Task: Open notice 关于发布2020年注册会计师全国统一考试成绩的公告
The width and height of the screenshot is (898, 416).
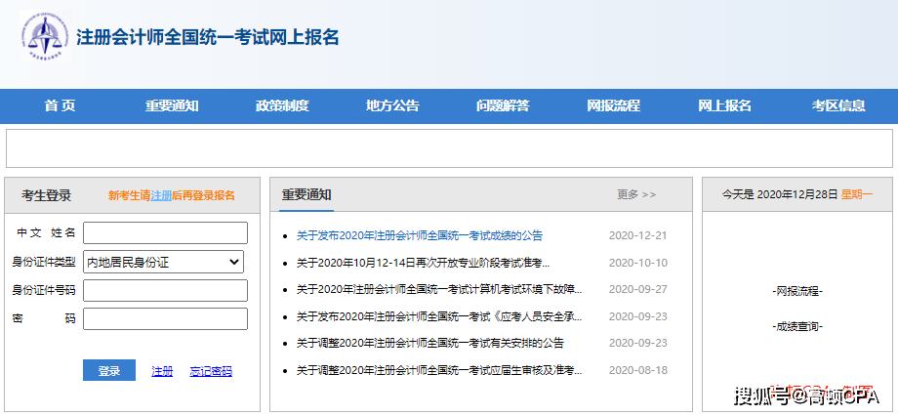Action: pos(419,235)
